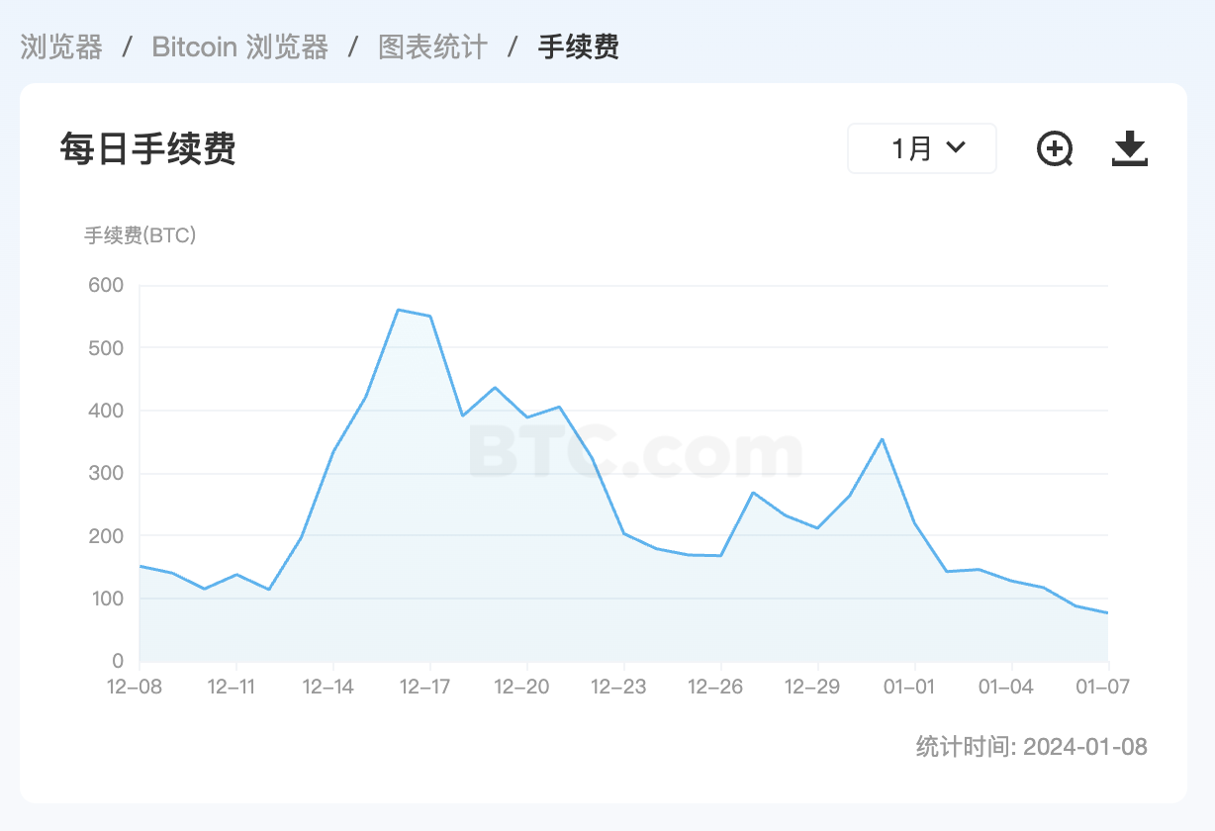Viewport: 1215px width, 831px height.
Task: Click the zoom-in magnifier icon
Action: 1055,148
